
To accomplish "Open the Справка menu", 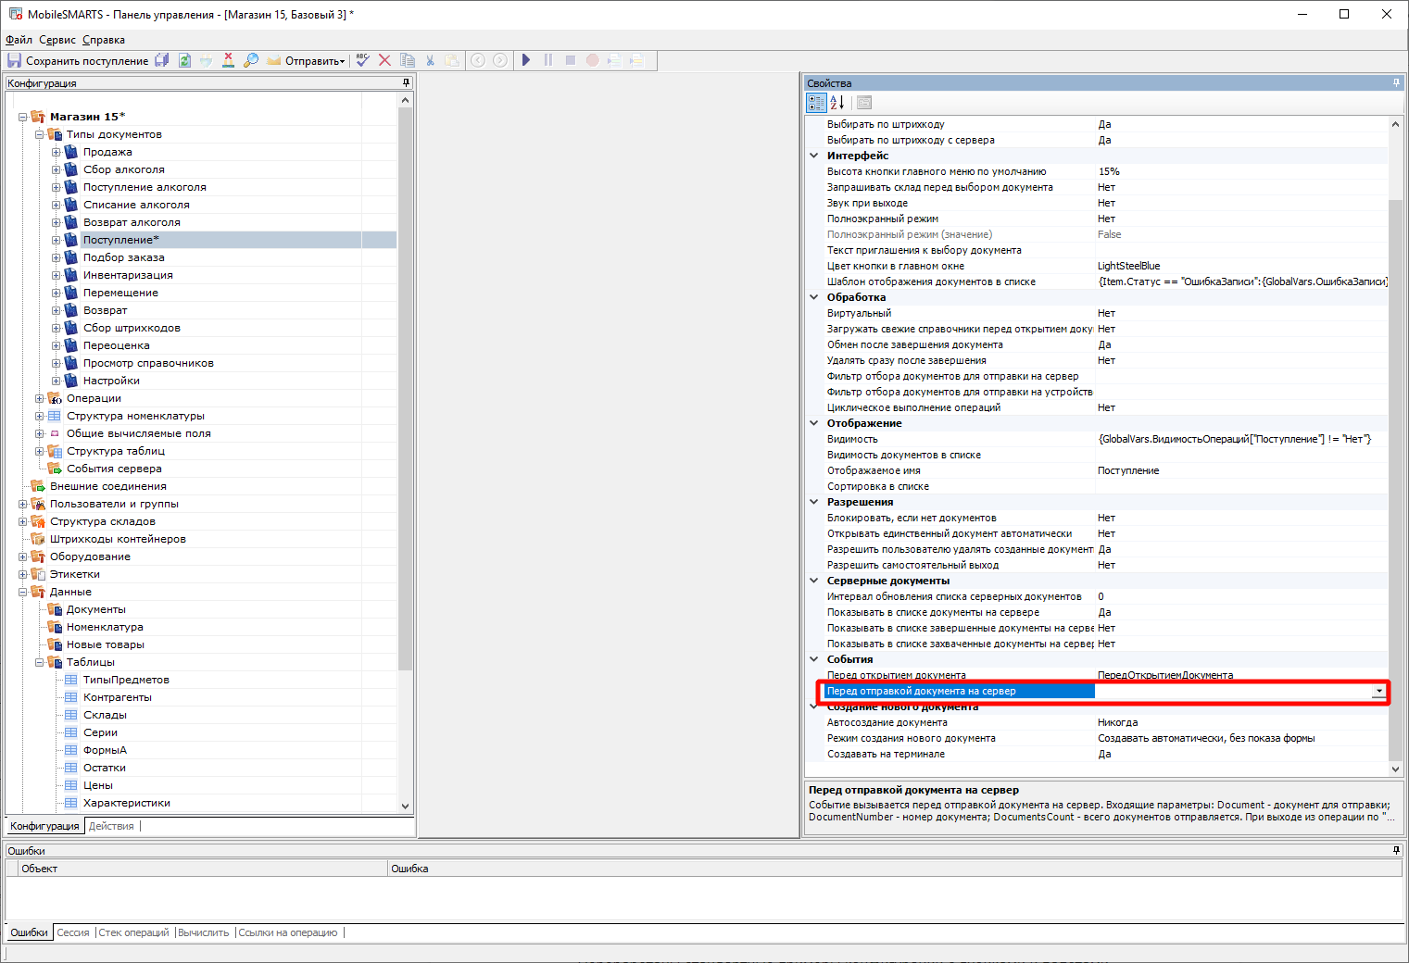I will [104, 40].
